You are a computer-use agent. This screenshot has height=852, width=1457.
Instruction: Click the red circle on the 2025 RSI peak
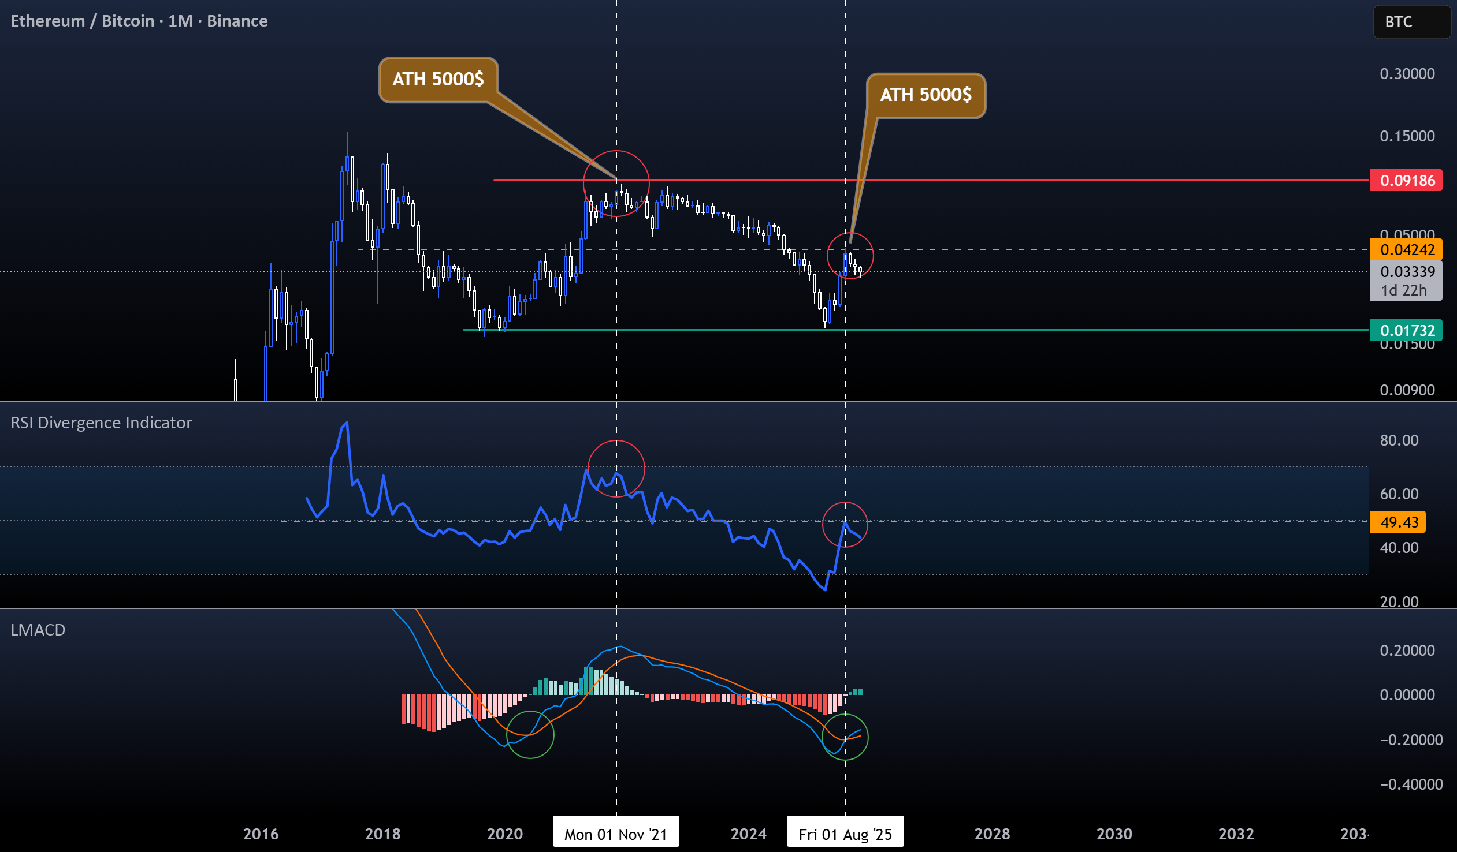pos(845,525)
